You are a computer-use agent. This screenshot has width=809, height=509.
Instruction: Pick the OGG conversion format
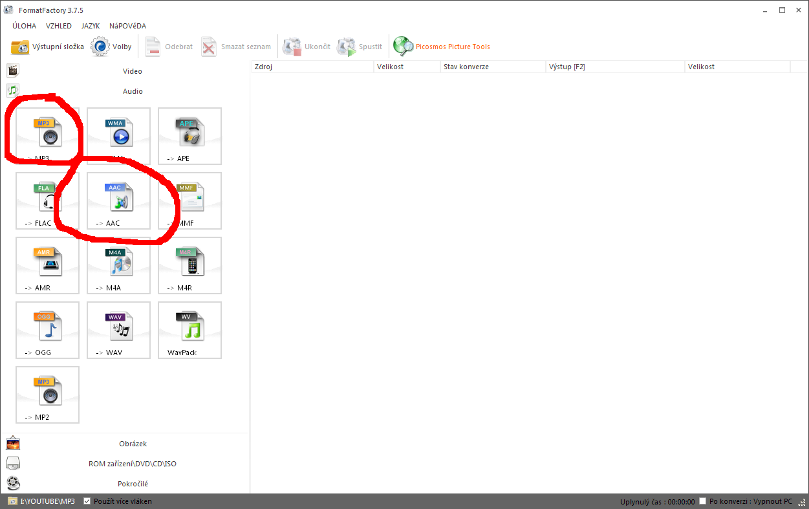(48, 330)
